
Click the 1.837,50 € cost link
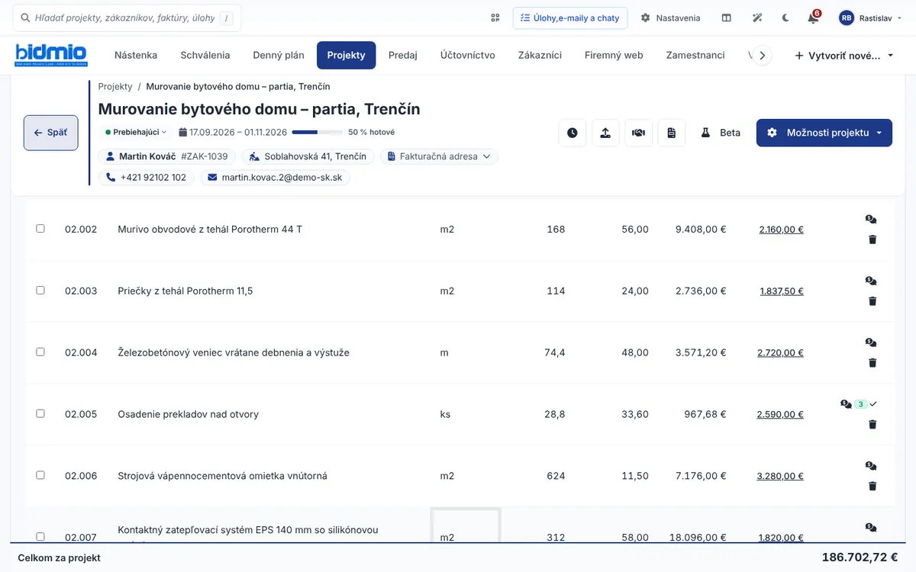point(782,291)
